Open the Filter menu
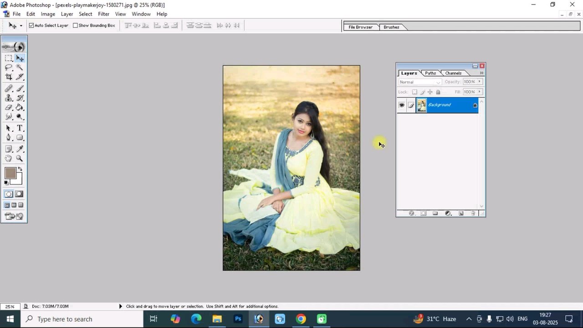Image resolution: width=583 pixels, height=328 pixels. (x=104, y=14)
